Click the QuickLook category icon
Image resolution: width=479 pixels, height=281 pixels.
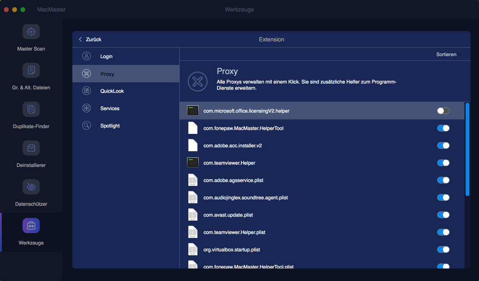[x=87, y=91]
